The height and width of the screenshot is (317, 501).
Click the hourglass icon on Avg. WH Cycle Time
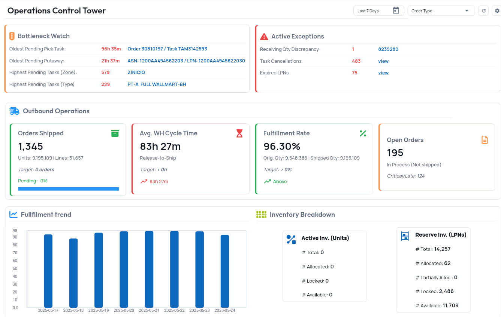(x=239, y=133)
